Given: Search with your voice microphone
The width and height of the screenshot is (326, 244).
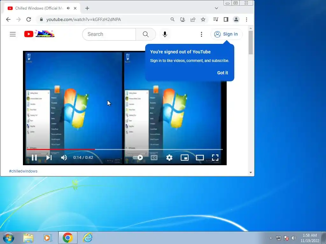Looking at the screenshot, I should pyautogui.click(x=165, y=34).
